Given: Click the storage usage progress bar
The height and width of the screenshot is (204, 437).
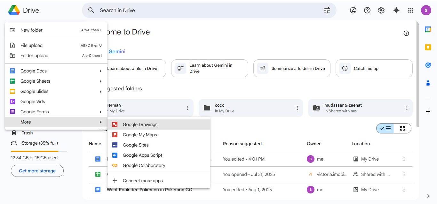Looking at the screenshot, I should 39,151.
